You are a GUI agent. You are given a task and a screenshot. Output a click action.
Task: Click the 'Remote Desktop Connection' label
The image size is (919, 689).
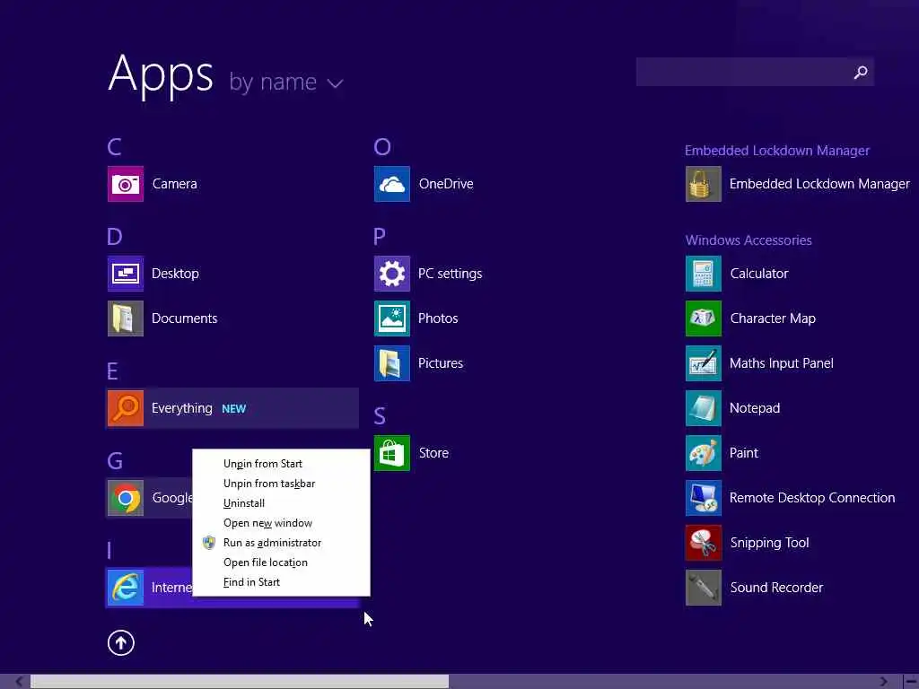(x=812, y=498)
